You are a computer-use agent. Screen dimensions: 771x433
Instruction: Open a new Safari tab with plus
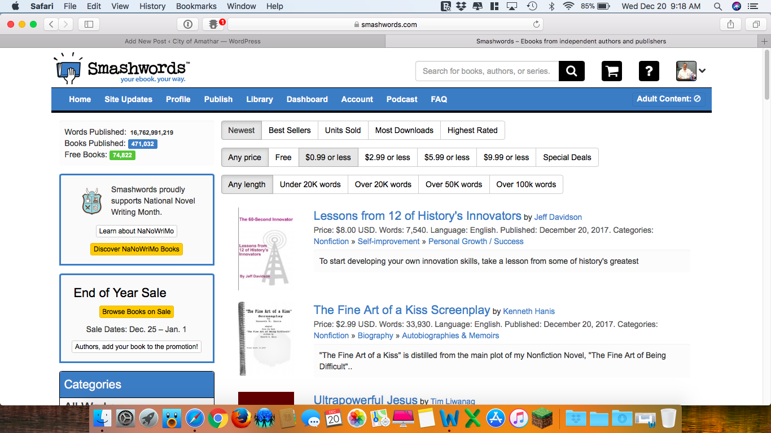tap(764, 41)
